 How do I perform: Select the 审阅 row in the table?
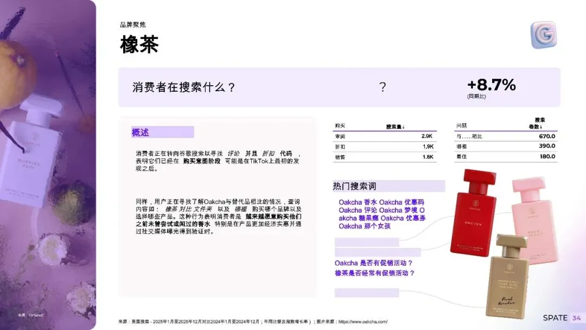click(x=385, y=136)
